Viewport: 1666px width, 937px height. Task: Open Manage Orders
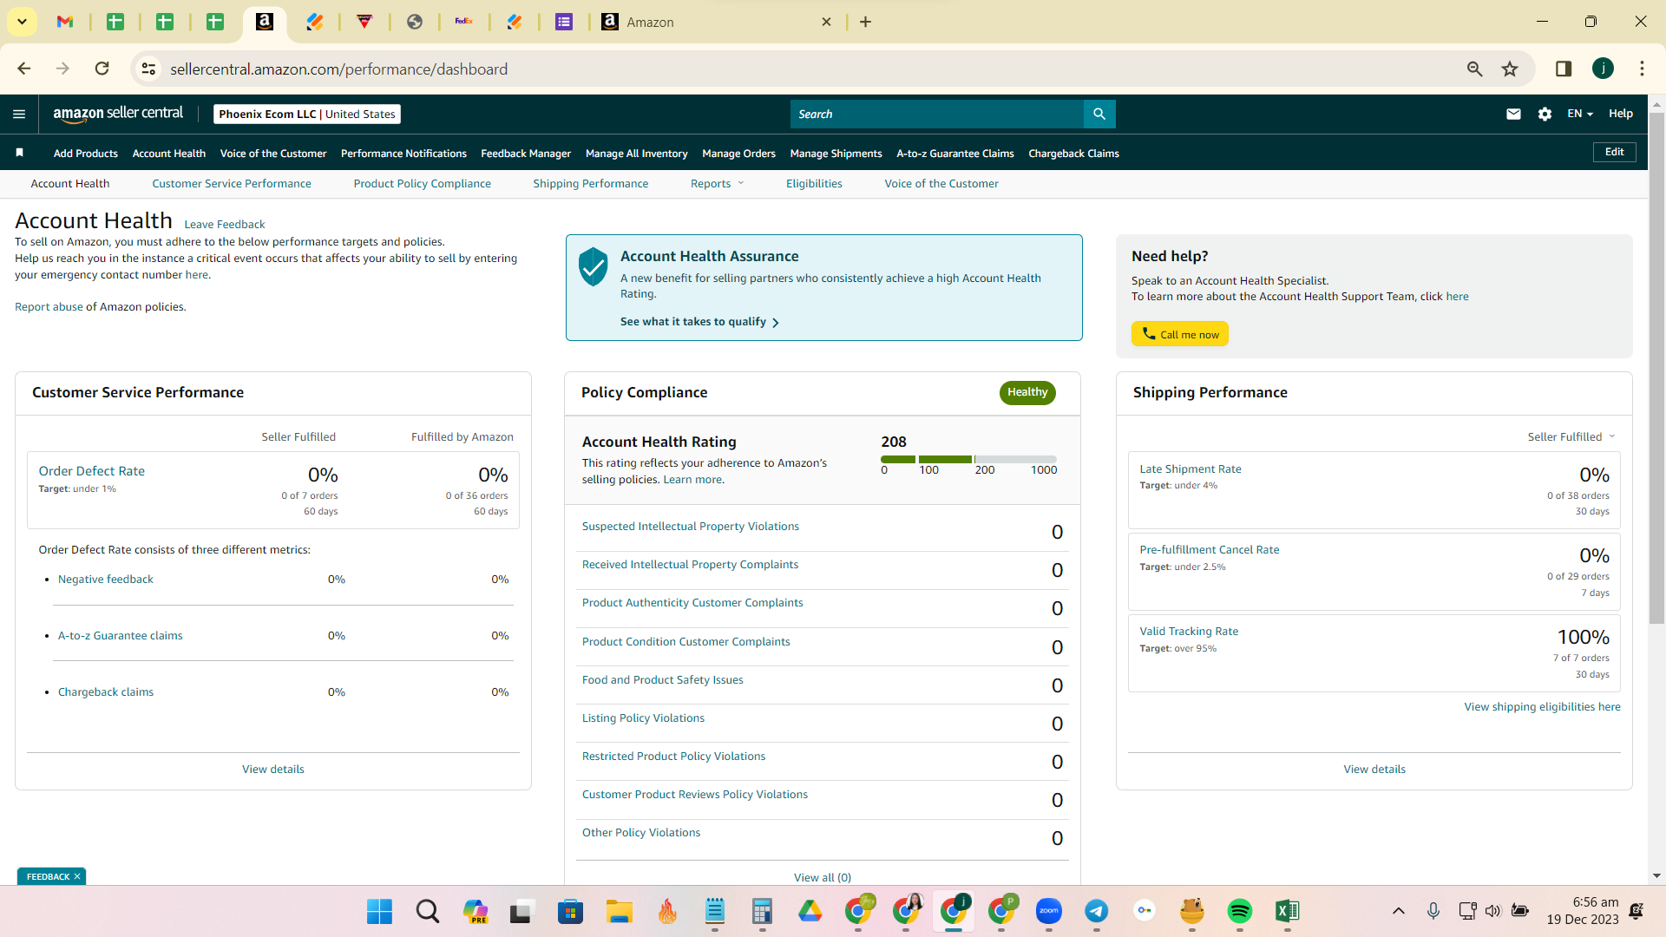(x=738, y=153)
